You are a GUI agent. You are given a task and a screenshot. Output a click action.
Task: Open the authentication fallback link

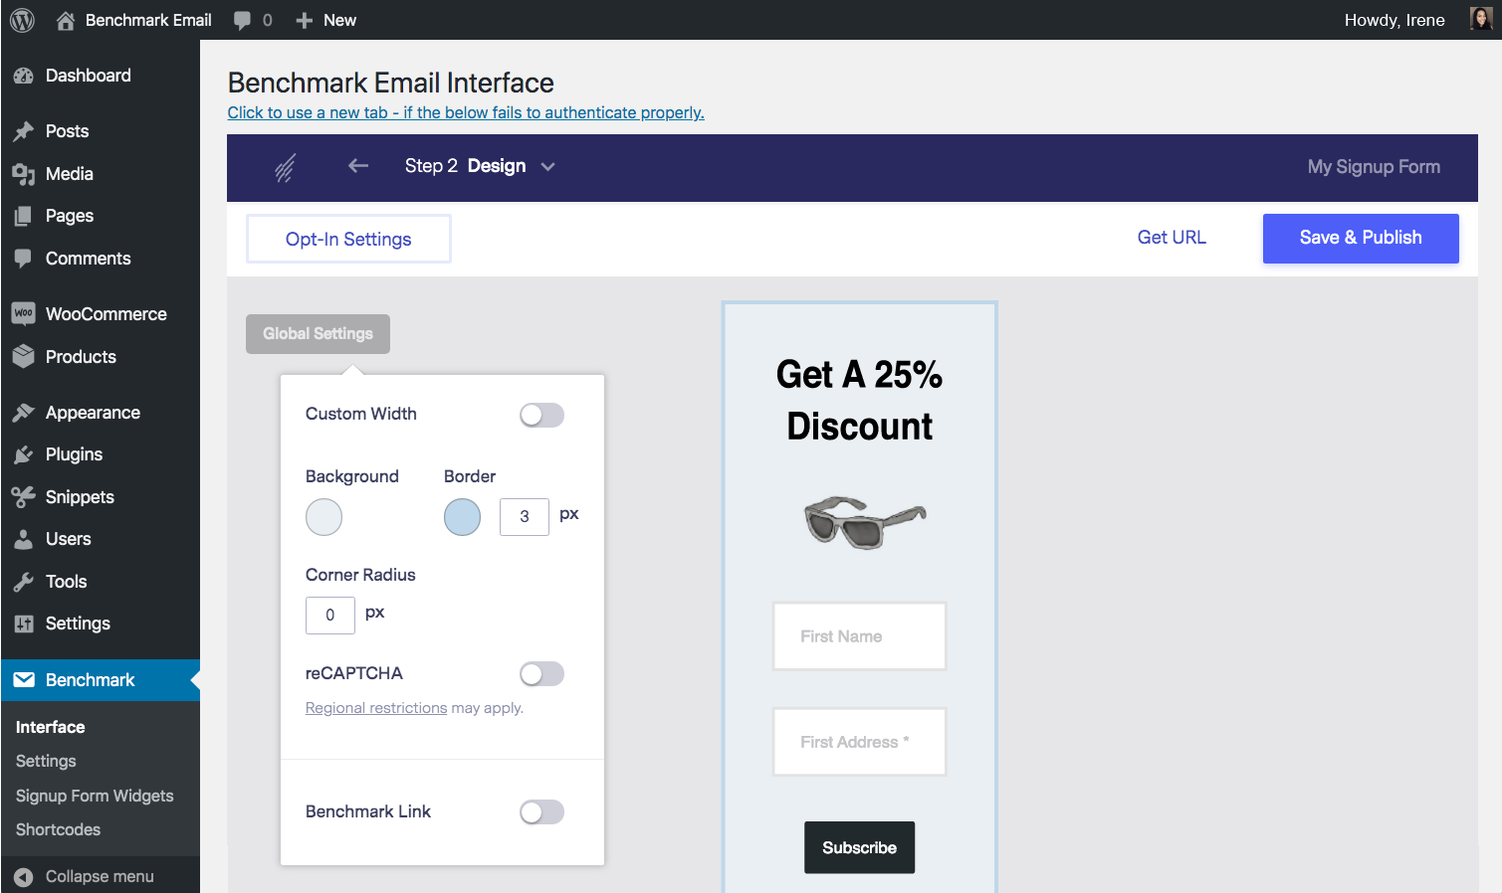pyautogui.click(x=466, y=112)
